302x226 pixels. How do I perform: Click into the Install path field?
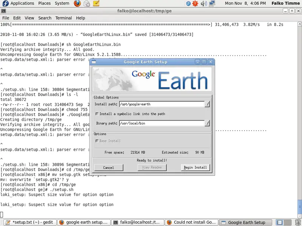click(x=162, y=104)
